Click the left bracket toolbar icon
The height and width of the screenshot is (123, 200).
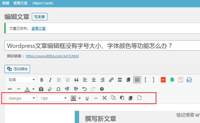click(146, 80)
